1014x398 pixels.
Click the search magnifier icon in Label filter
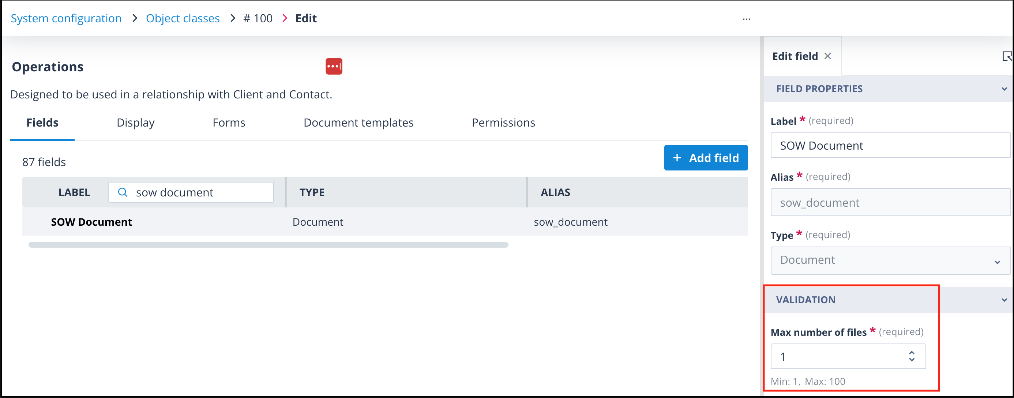coord(123,192)
